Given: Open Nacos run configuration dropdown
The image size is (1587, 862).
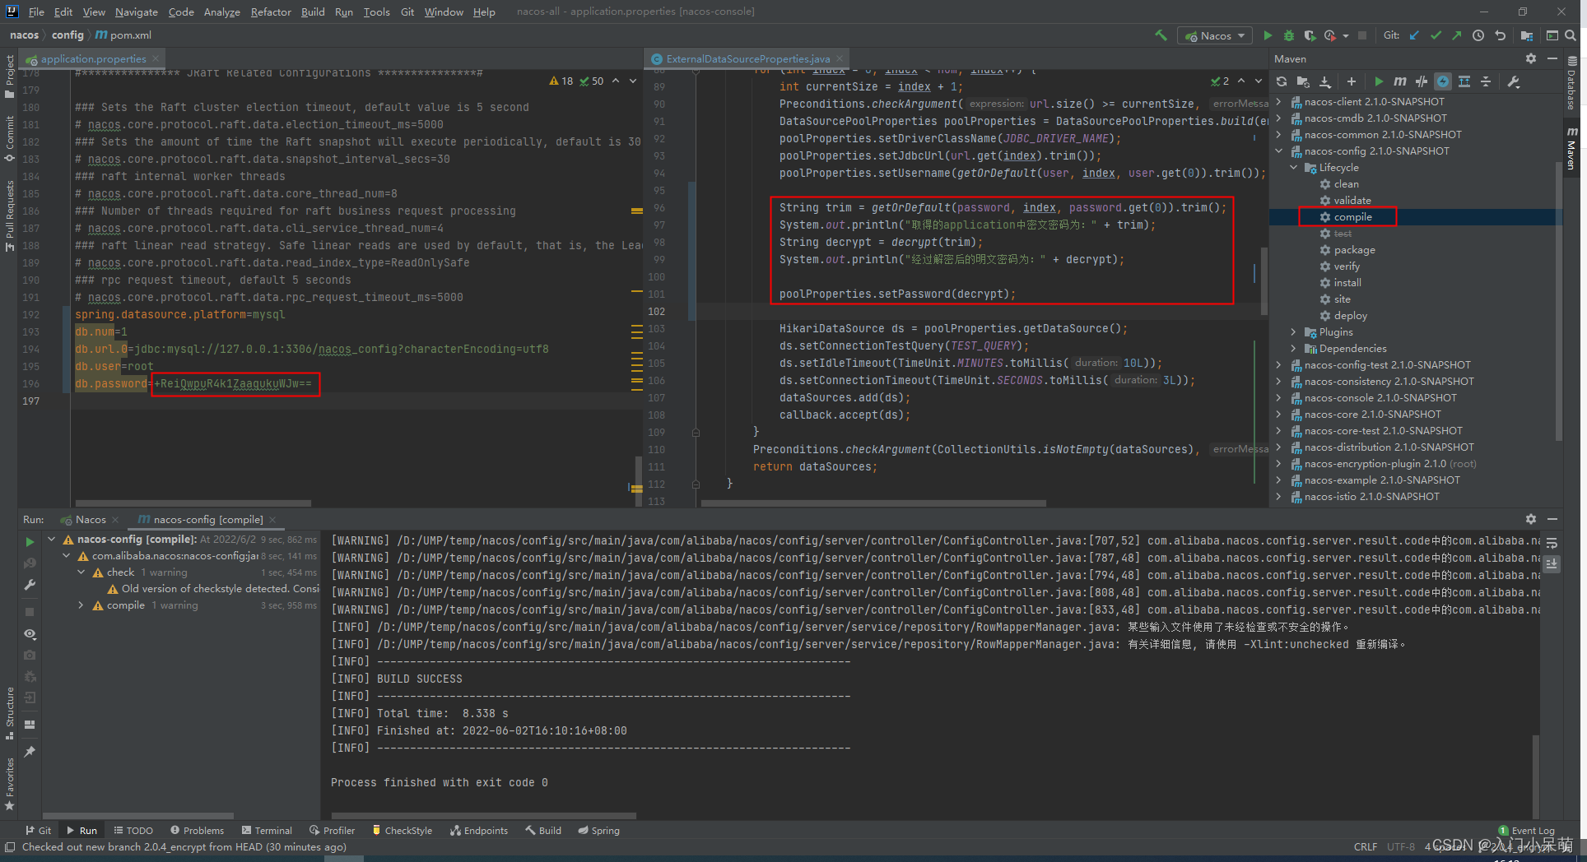Looking at the screenshot, I should click(x=1216, y=35).
